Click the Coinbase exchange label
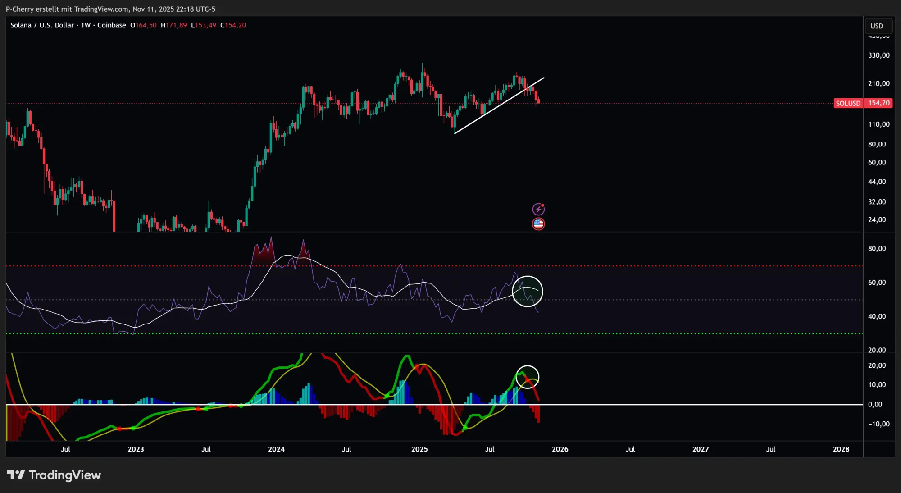The width and height of the screenshot is (901, 493). (x=111, y=25)
